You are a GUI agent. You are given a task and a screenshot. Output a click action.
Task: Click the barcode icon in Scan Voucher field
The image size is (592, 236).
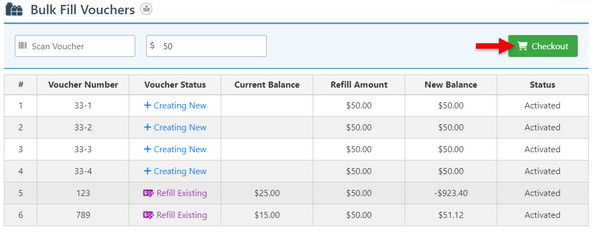pyautogui.click(x=22, y=46)
